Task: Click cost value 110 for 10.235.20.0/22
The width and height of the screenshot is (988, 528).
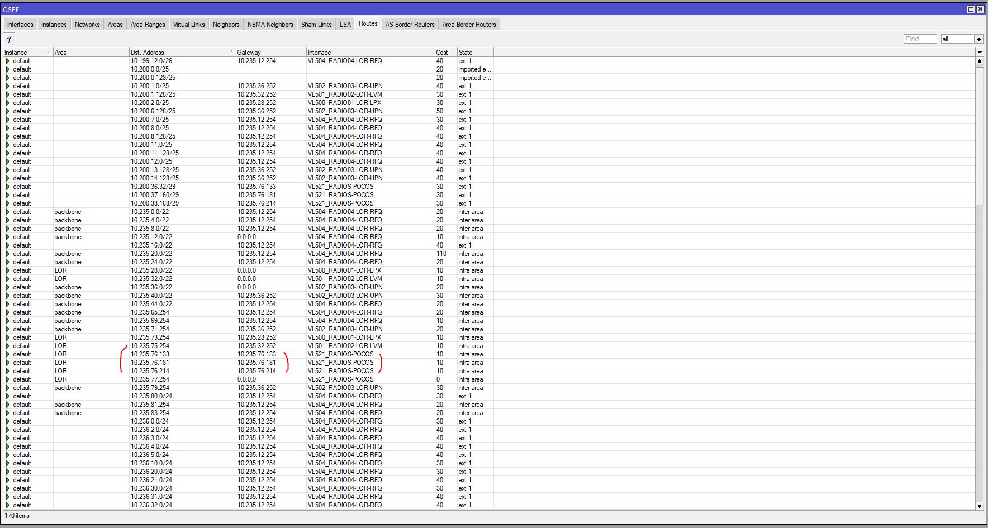Action: click(x=441, y=254)
